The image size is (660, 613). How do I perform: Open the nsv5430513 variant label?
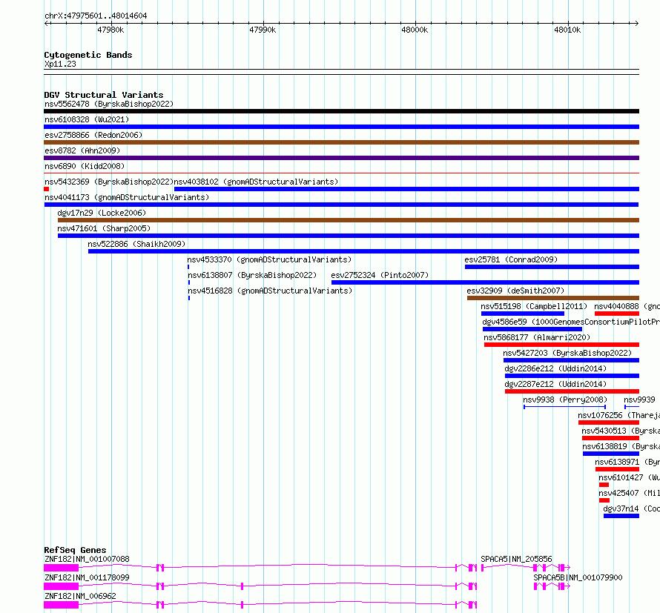click(621, 431)
